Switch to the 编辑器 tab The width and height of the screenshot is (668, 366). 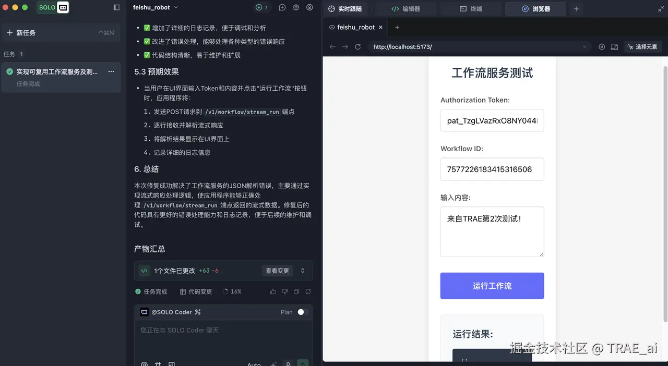pos(406,9)
